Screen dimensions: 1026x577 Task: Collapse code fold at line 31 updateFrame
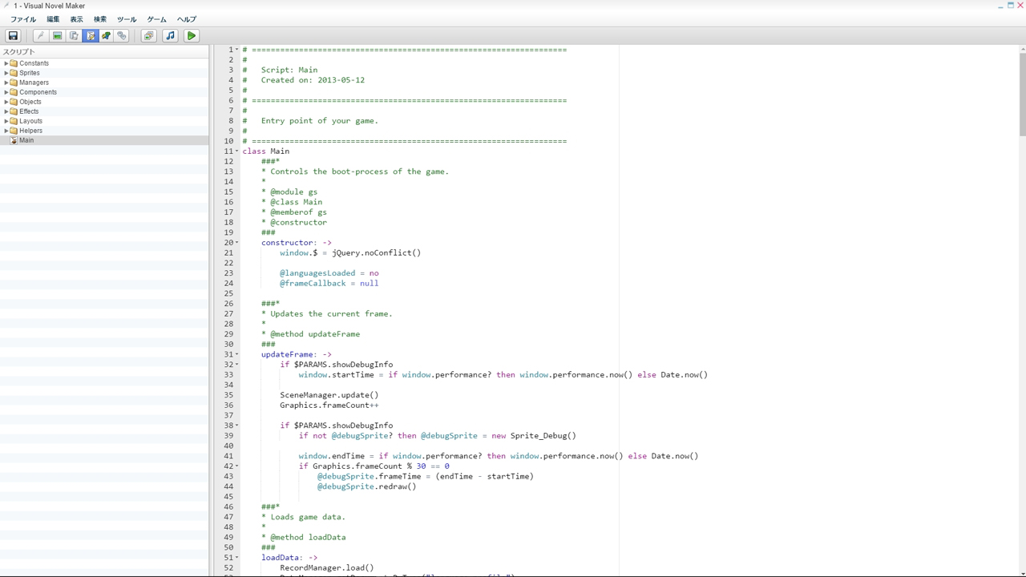point(236,354)
